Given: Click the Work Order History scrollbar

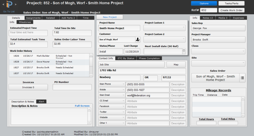Looking at the screenshot, I should (91, 65).
